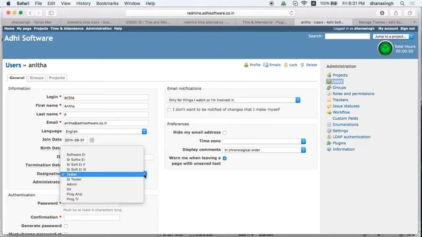Check Generate password box
Screen dimensions: 422x237
pyautogui.click(x=66, y=226)
